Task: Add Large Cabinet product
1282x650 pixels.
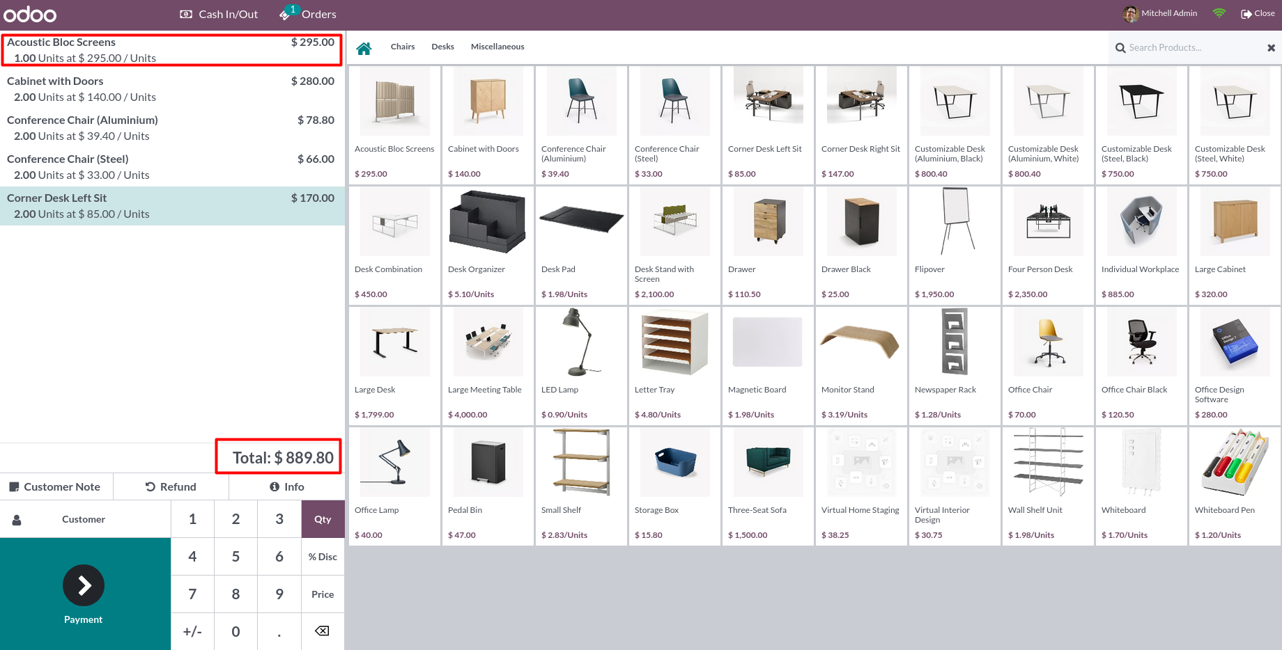Action: pyautogui.click(x=1235, y=246)
